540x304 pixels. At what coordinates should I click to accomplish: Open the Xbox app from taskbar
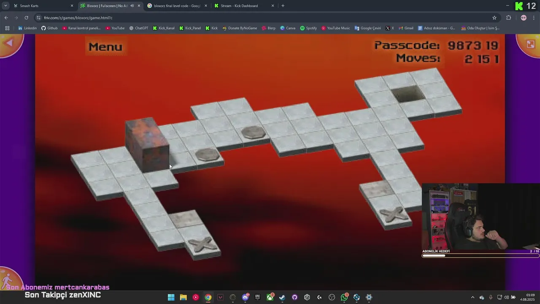(270, 297)
